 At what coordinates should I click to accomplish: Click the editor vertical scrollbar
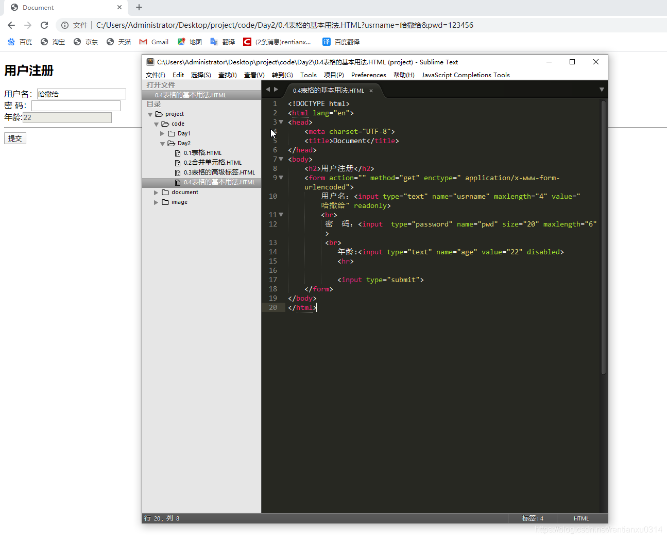[603, 237]
